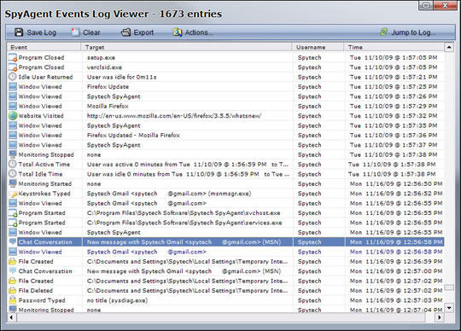Click the monitor icon beside Monitoring Started
This screenshot has height=331, width=461.
click(13, 183)
